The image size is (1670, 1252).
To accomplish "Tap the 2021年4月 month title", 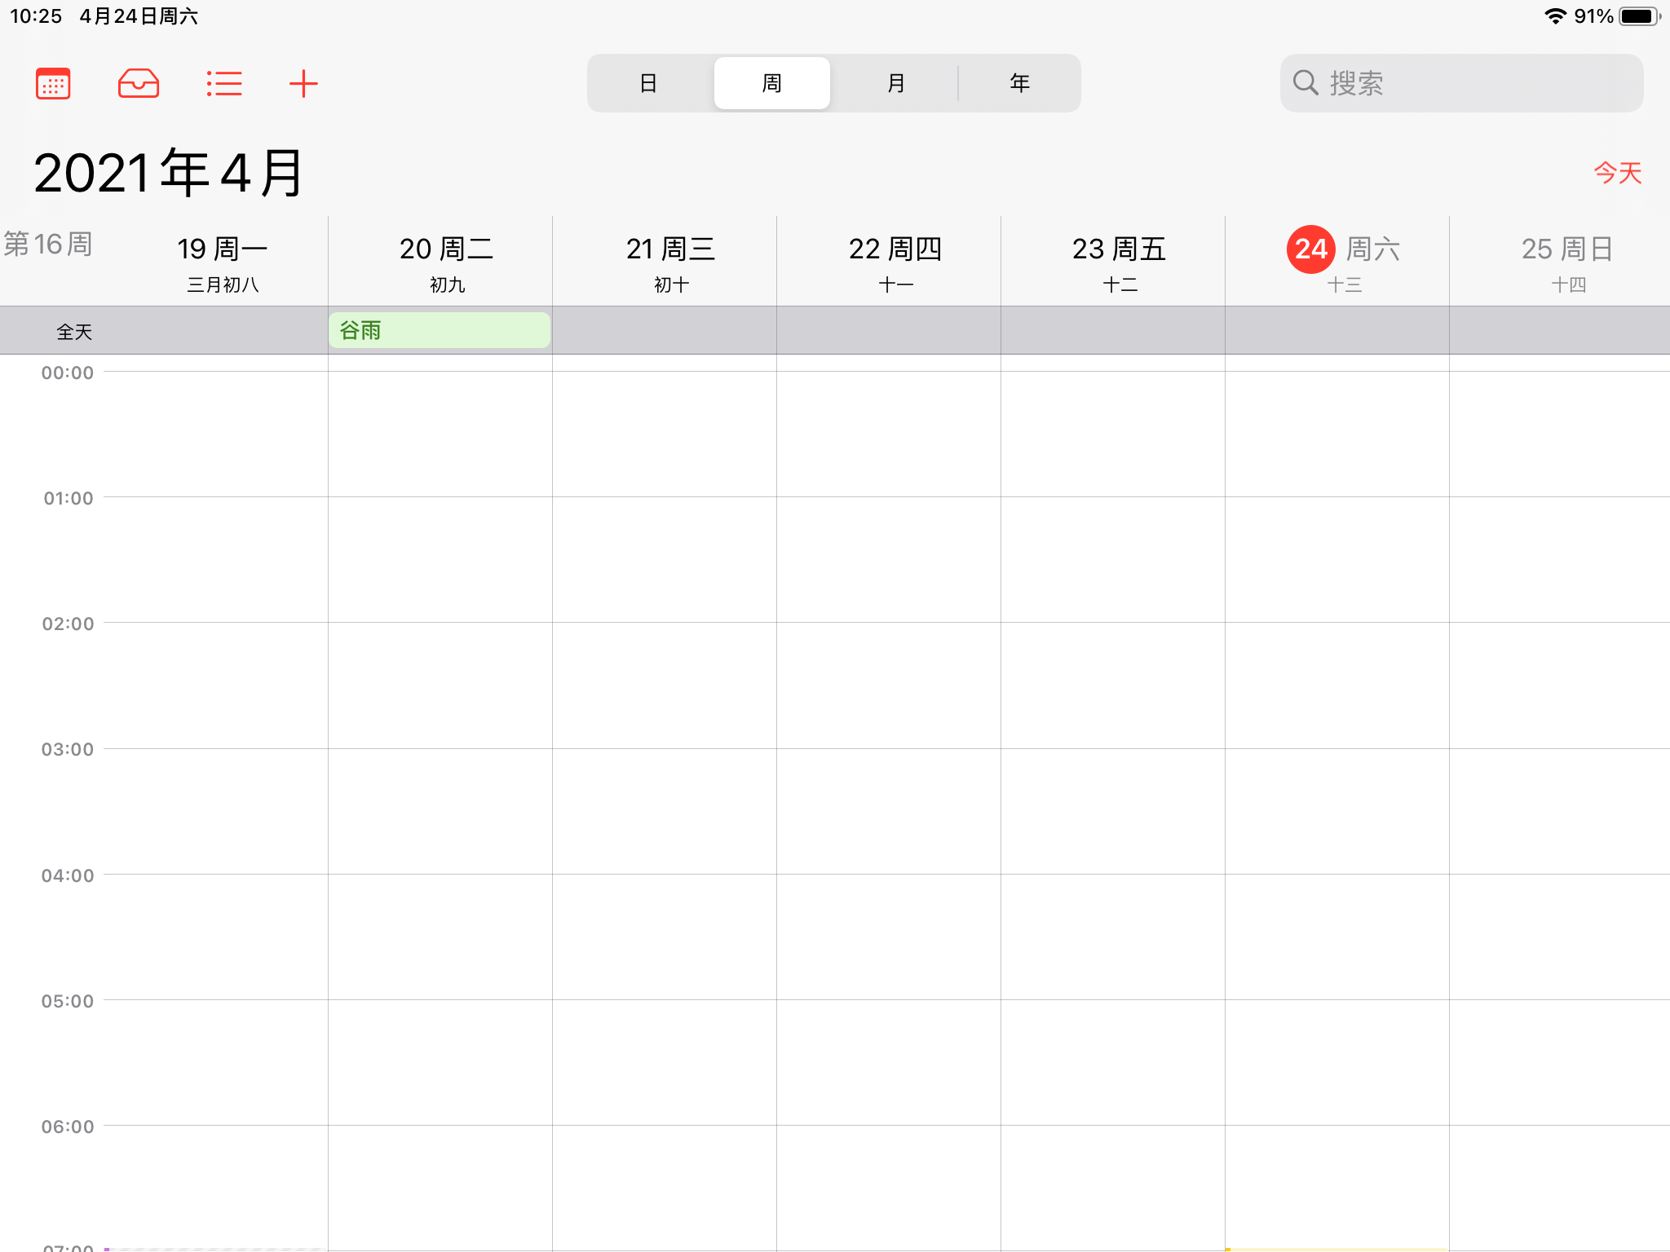I will (x=169, y=173).
